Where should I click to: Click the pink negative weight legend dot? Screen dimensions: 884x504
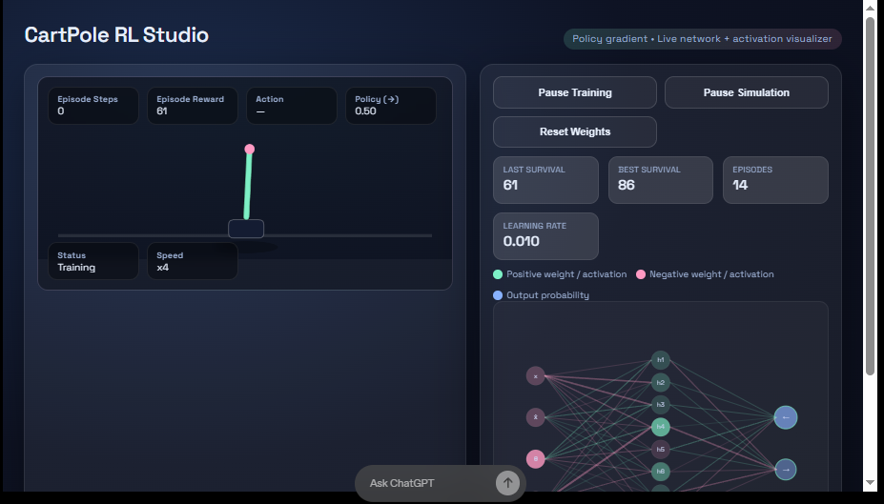641,274
